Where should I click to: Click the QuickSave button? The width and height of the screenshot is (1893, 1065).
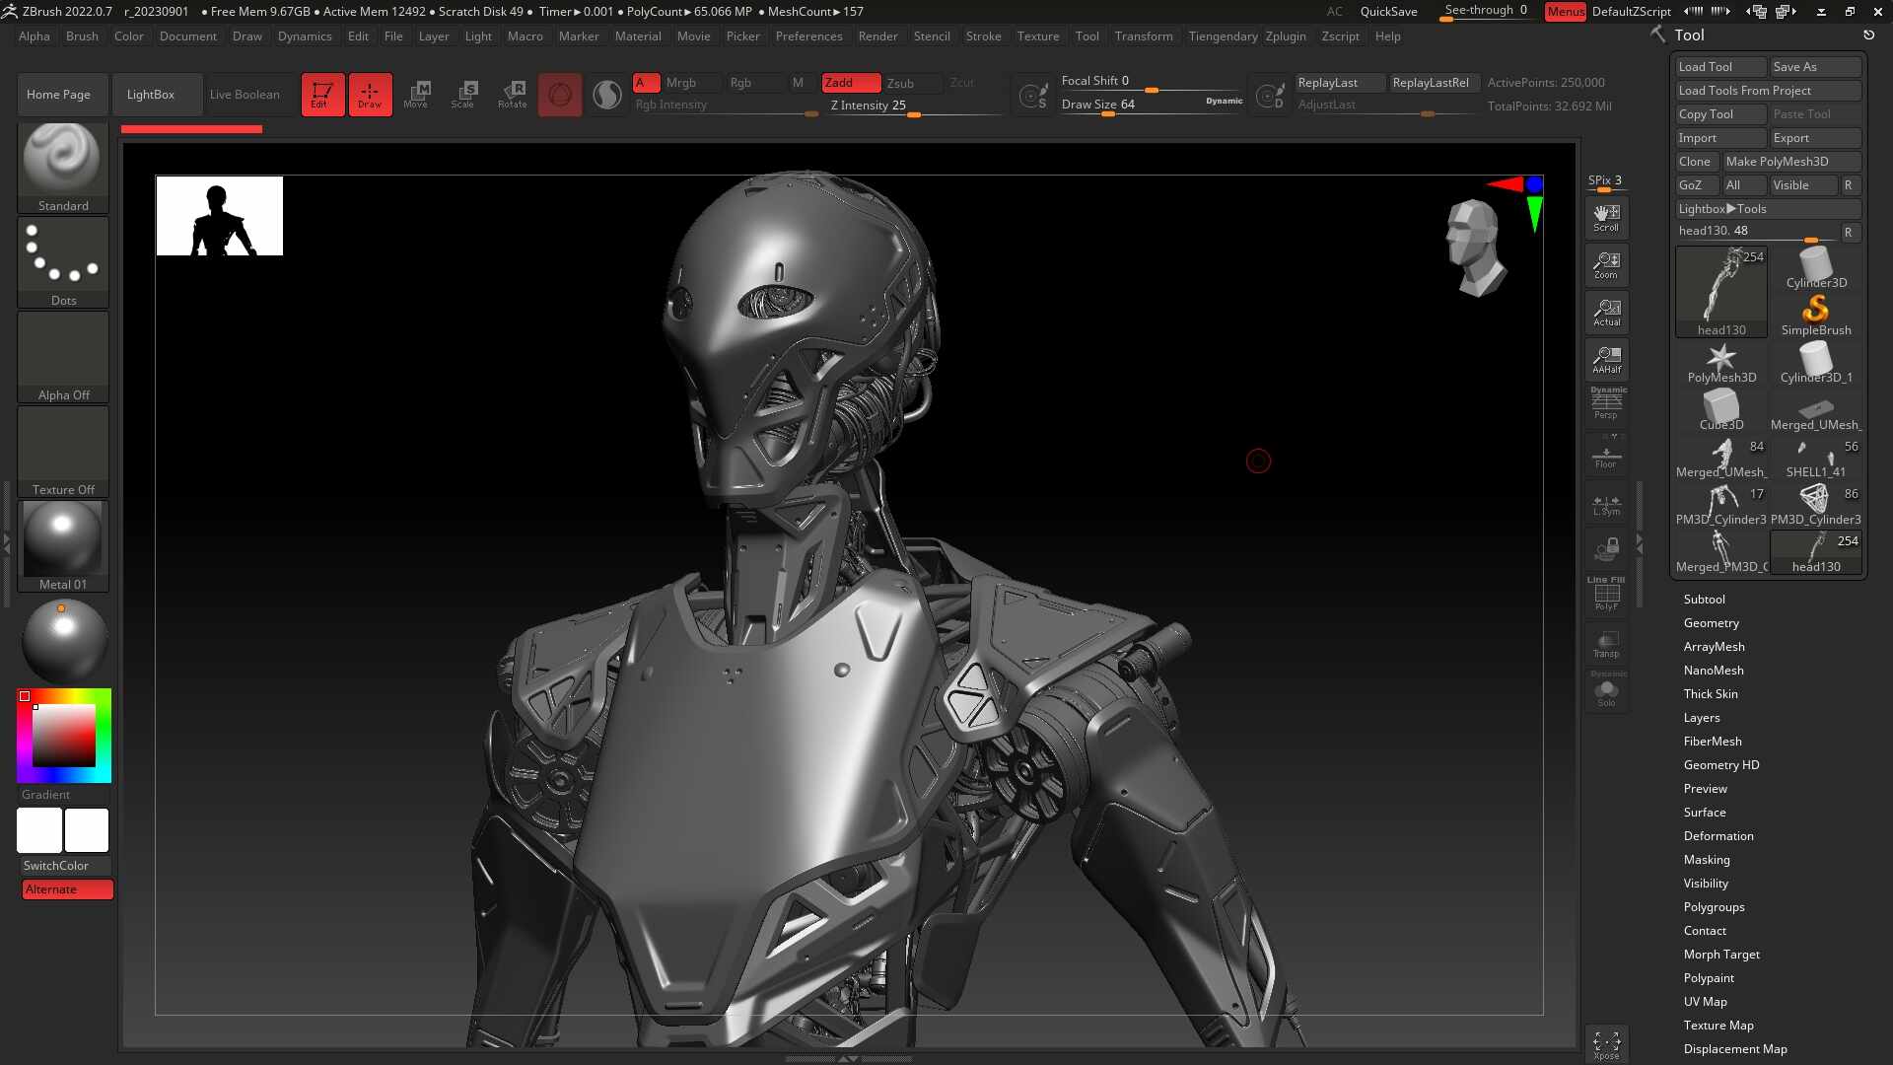[1388, 12]
